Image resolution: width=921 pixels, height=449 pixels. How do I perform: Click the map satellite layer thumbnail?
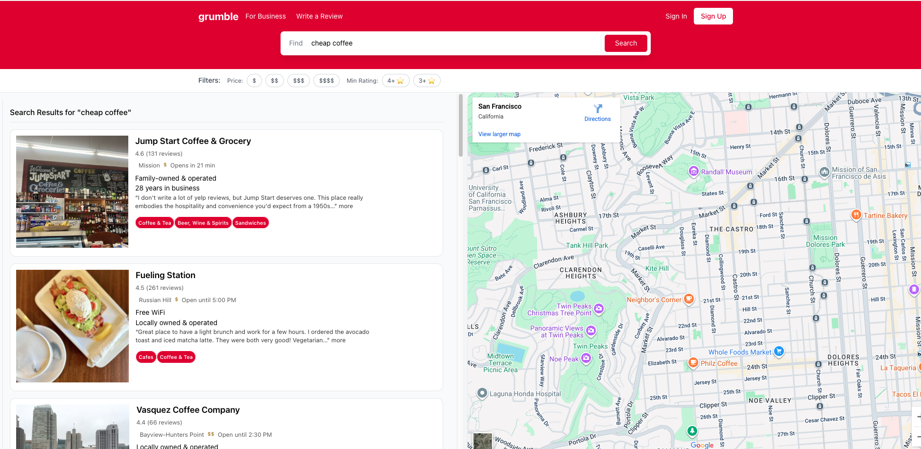tap(482, 441)
